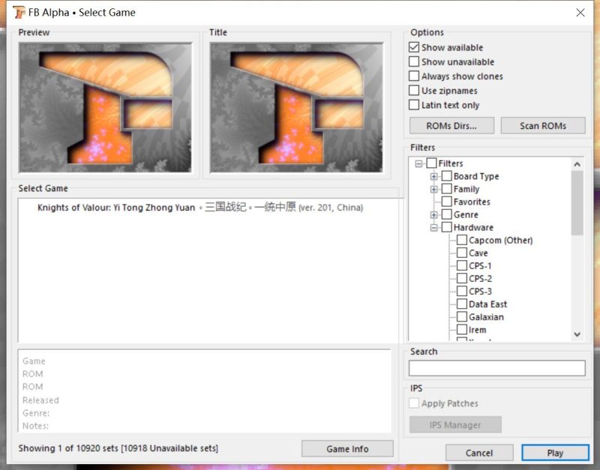Click Play to launch game
Screen dimensions: 600x470
pyautogui.click(x=555, y=453)
